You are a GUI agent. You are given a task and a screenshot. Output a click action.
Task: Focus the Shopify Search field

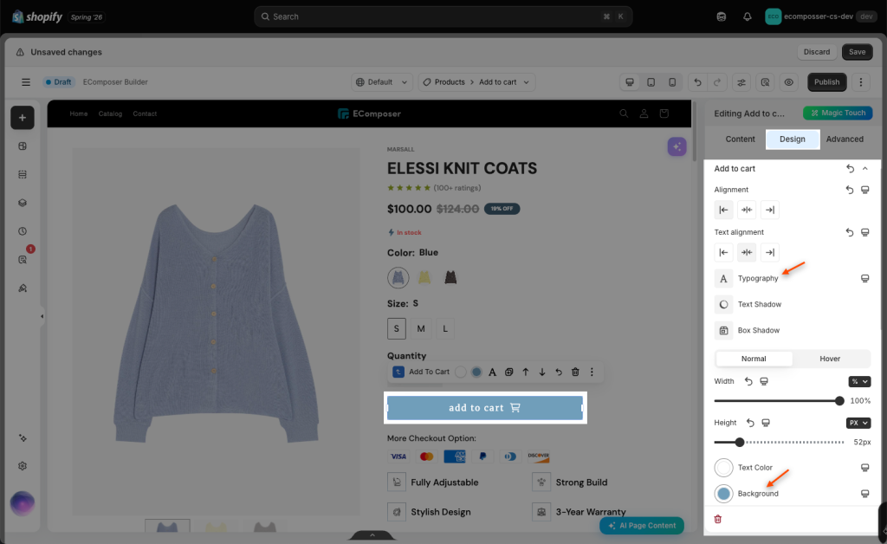tap(443, 17)
